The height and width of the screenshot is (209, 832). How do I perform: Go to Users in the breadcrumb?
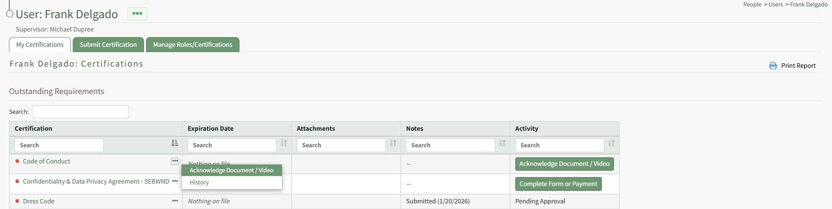[775, 4]
